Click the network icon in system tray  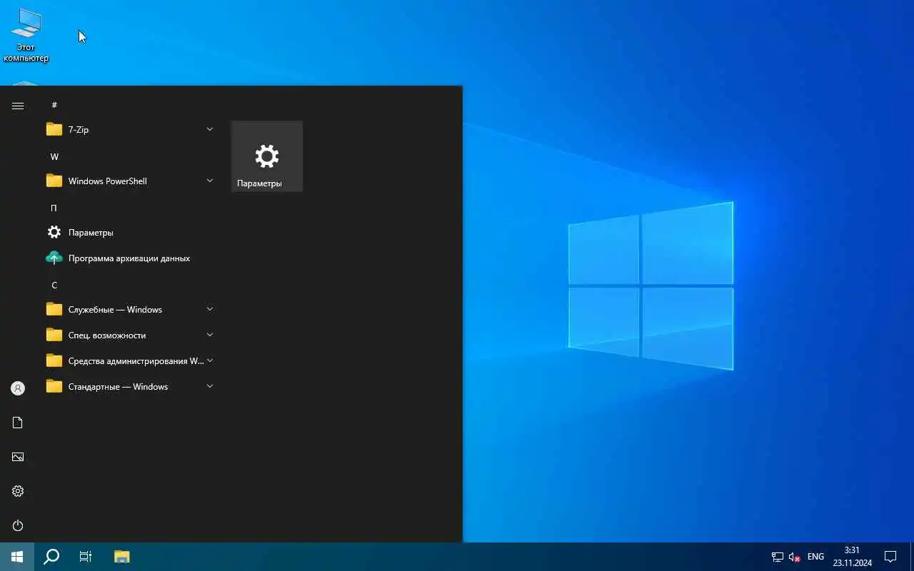coord(778,557)
